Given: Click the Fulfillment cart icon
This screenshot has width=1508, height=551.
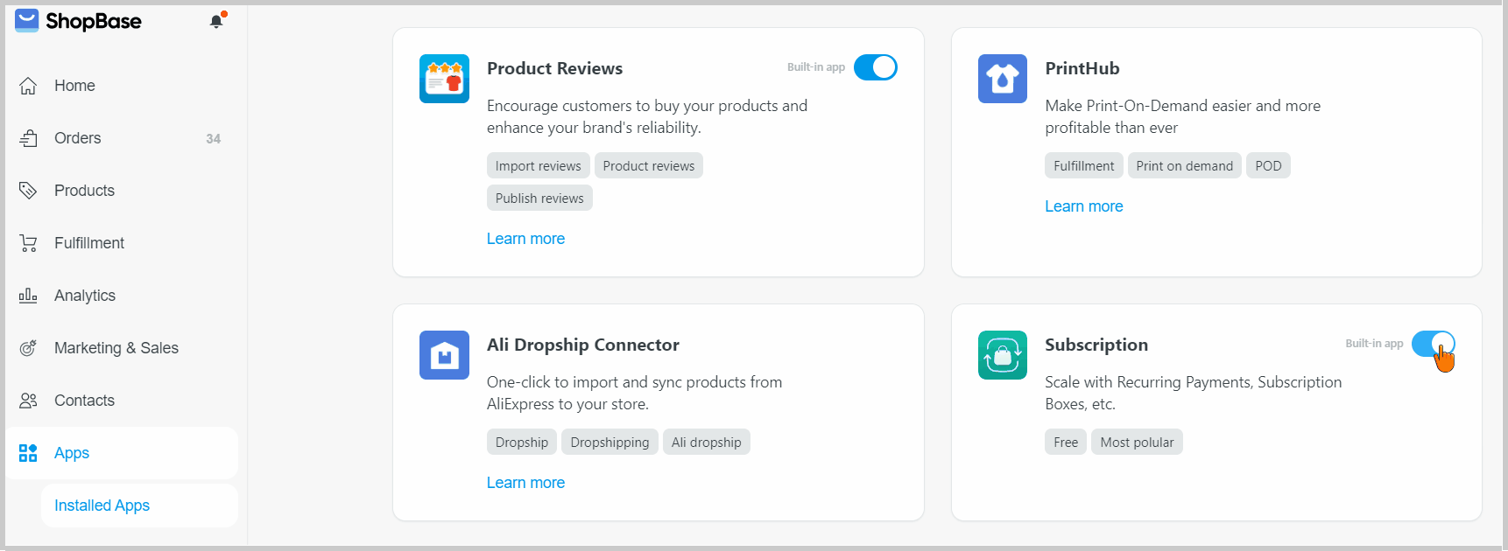Looking at the screenshot, I should tap(28, 243).
